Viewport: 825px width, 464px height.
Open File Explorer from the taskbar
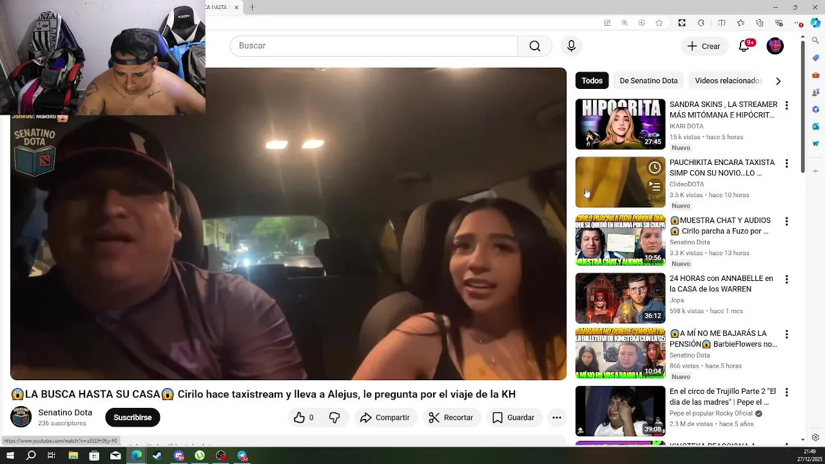(x=73, y=456)
